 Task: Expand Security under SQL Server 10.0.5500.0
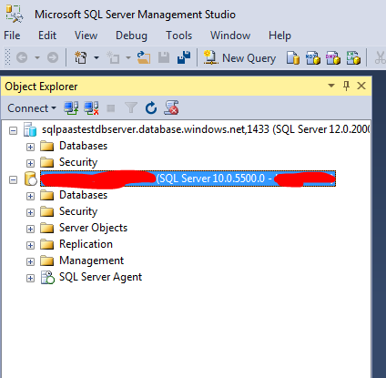pos(30,213)
